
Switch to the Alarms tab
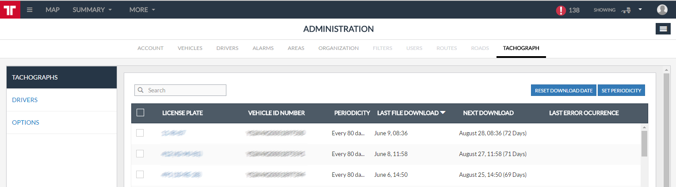[x=263, y=48]
